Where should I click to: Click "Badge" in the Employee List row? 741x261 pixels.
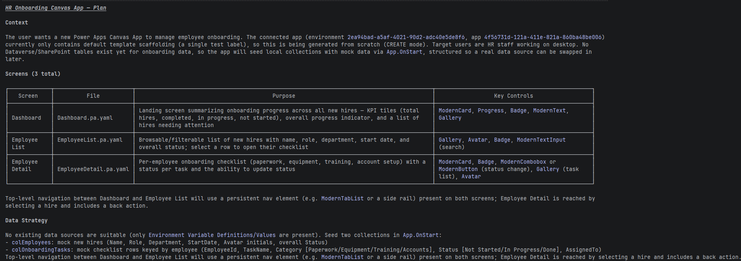pos(502,140)
